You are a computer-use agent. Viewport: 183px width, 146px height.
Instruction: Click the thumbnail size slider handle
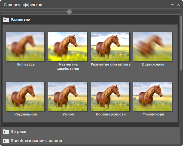[69, 12]
